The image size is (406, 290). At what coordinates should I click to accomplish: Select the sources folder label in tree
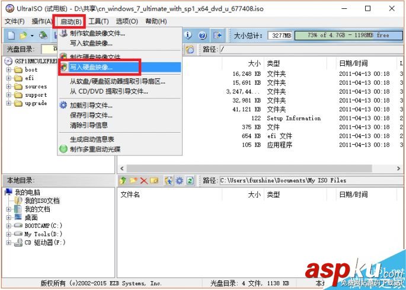(x=36, y=87)
